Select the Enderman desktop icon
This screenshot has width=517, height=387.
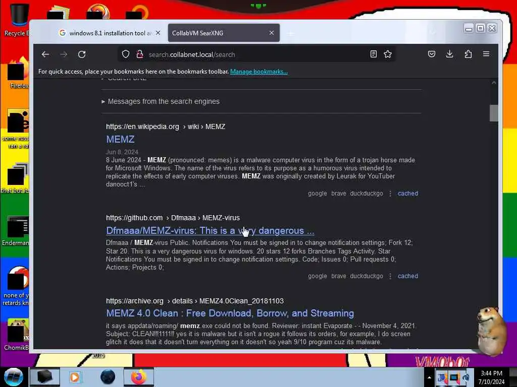click(x=16, y=231)
